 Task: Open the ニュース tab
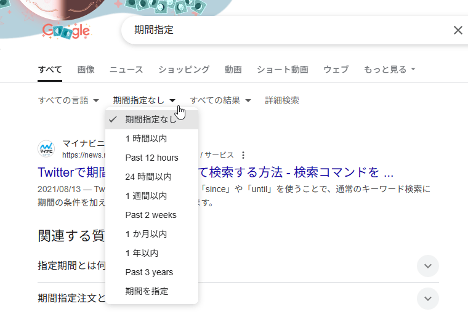pyautogui.click(x=126, y=70)
